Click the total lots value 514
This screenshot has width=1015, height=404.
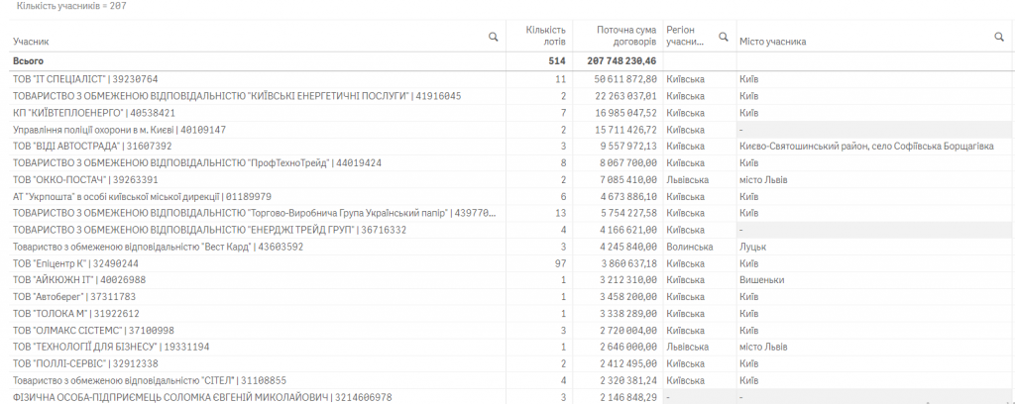[x=557, y=61]
